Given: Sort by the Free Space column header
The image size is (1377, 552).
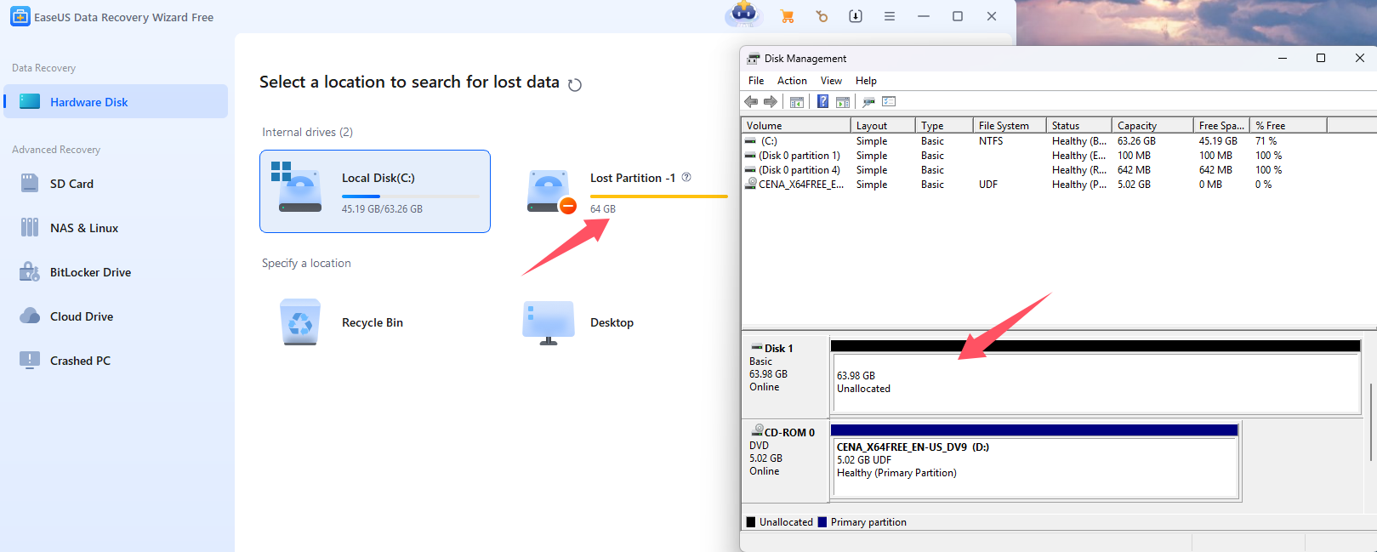Looking at the screenshot, I should coord(1222,125).
